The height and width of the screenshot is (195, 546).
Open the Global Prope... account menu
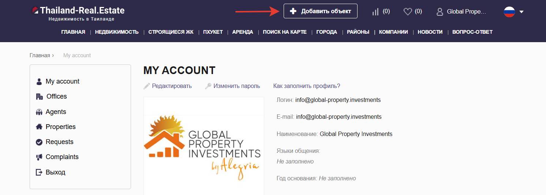[466, 12]
